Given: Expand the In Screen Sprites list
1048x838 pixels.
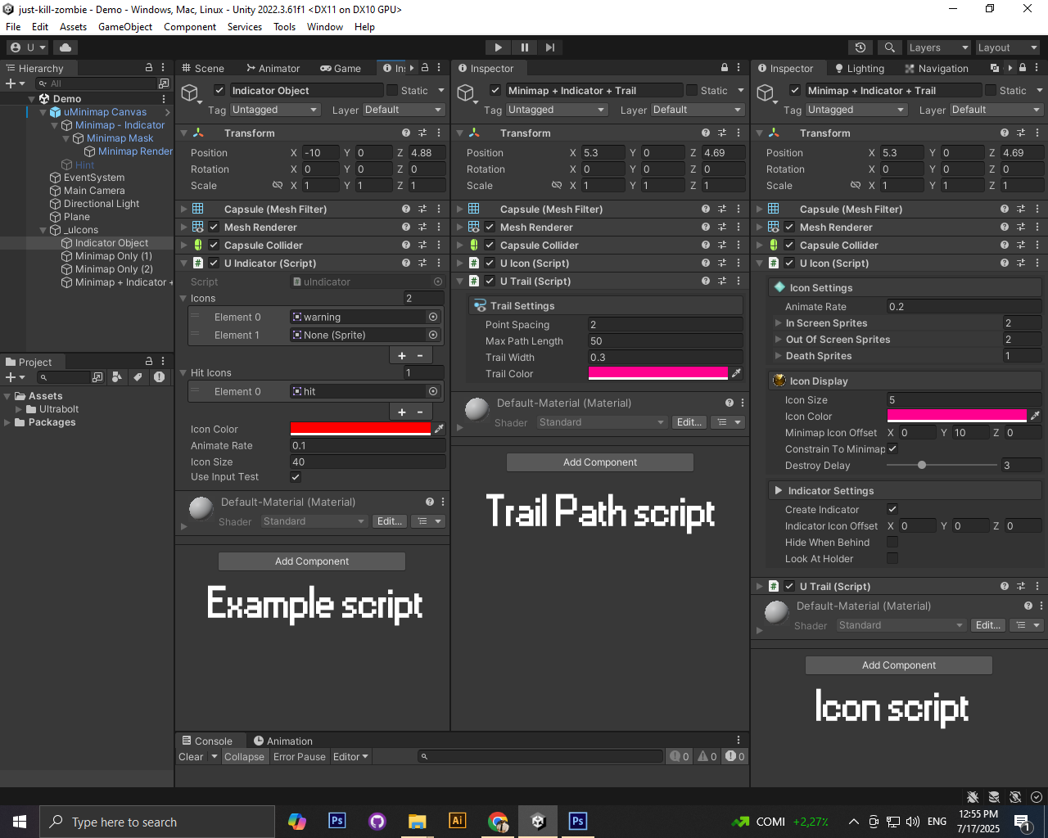Looking at the screenshot, I should 778,323.
